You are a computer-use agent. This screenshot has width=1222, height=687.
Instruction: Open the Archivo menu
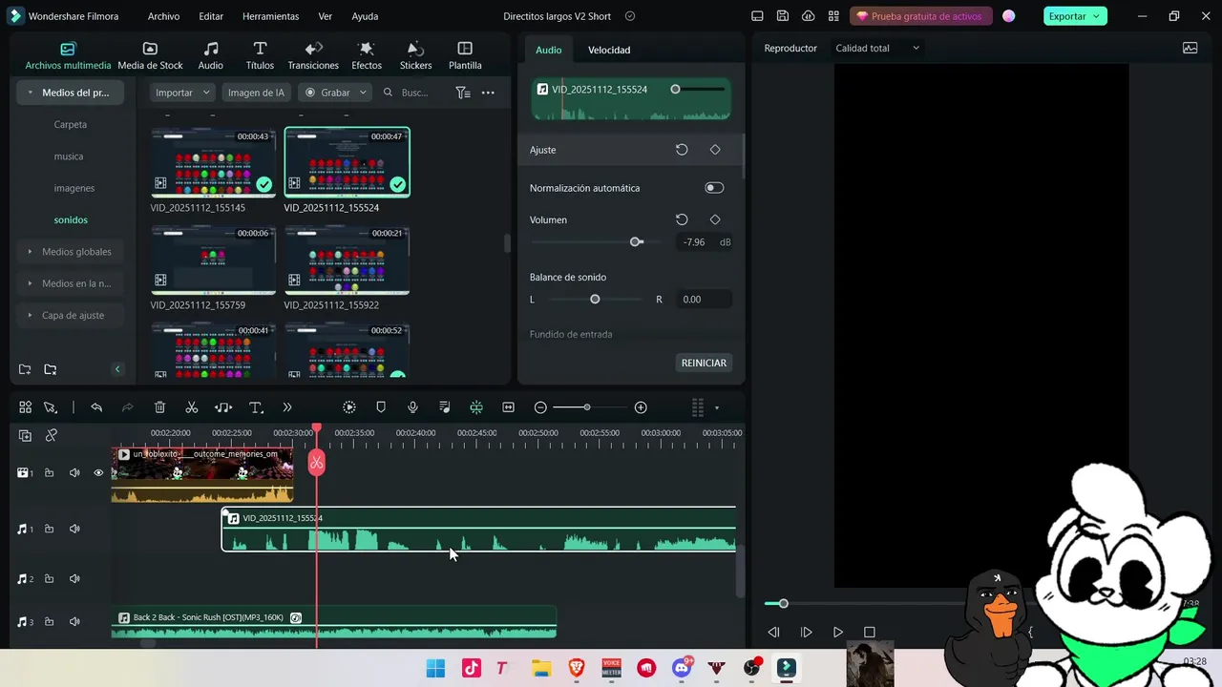tap(163, 16)
